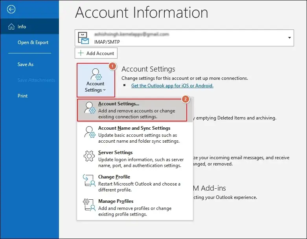This screenshot has height=239, width=307.
Task: Open the account selector dropdown arrow
Action: pyautogui.click(x=289, y=38)
